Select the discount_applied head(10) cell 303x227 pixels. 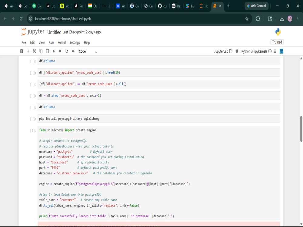pos(159,73)
